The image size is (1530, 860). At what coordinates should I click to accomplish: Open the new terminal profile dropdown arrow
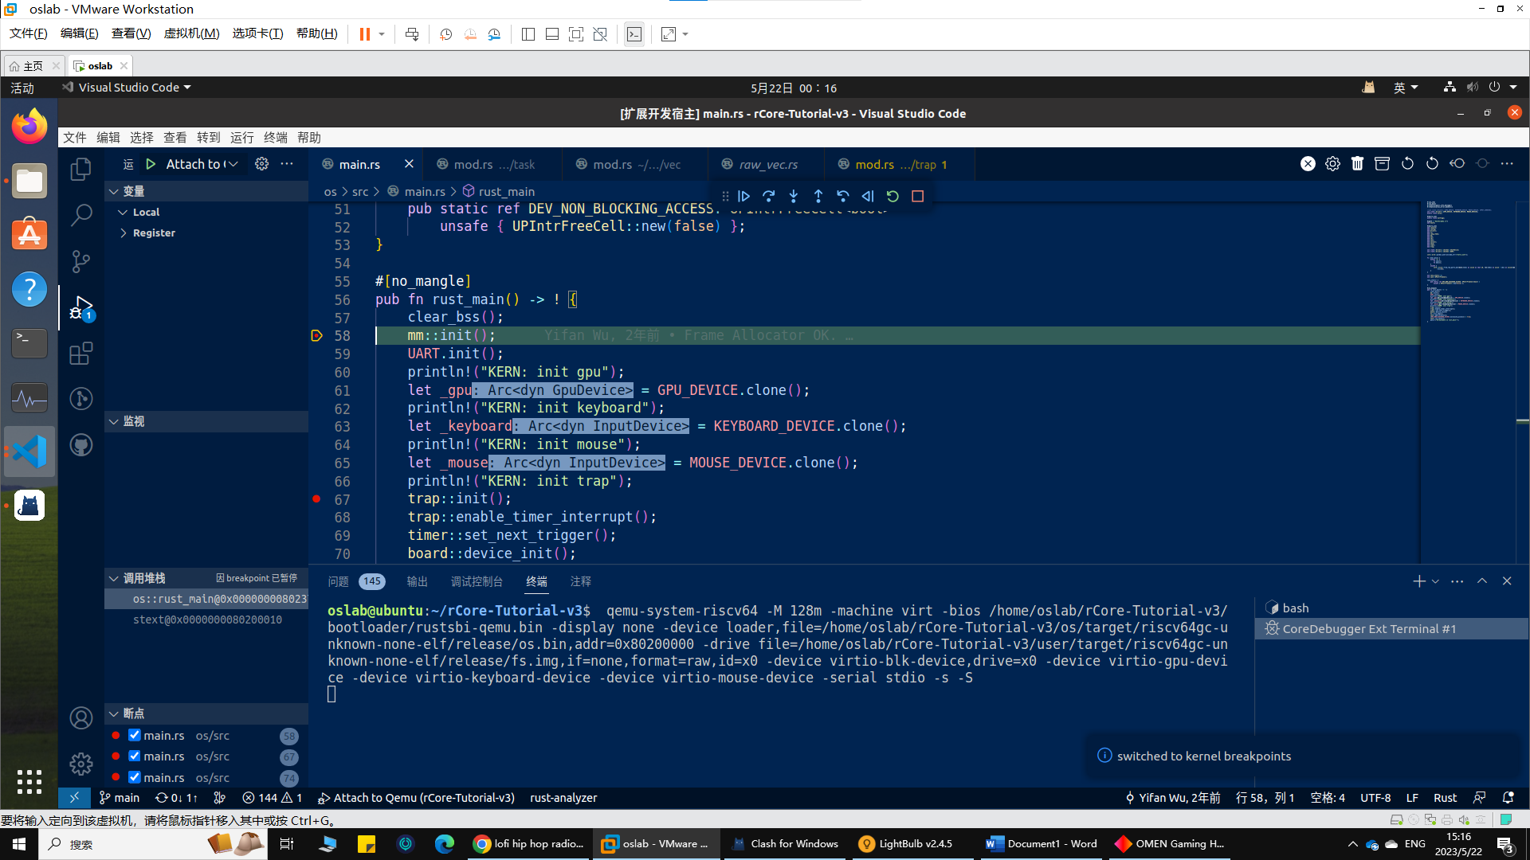pos(1435,581)
